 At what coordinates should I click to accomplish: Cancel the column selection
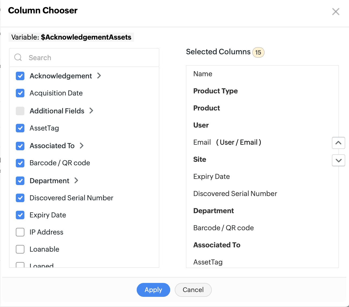(193, 290)
